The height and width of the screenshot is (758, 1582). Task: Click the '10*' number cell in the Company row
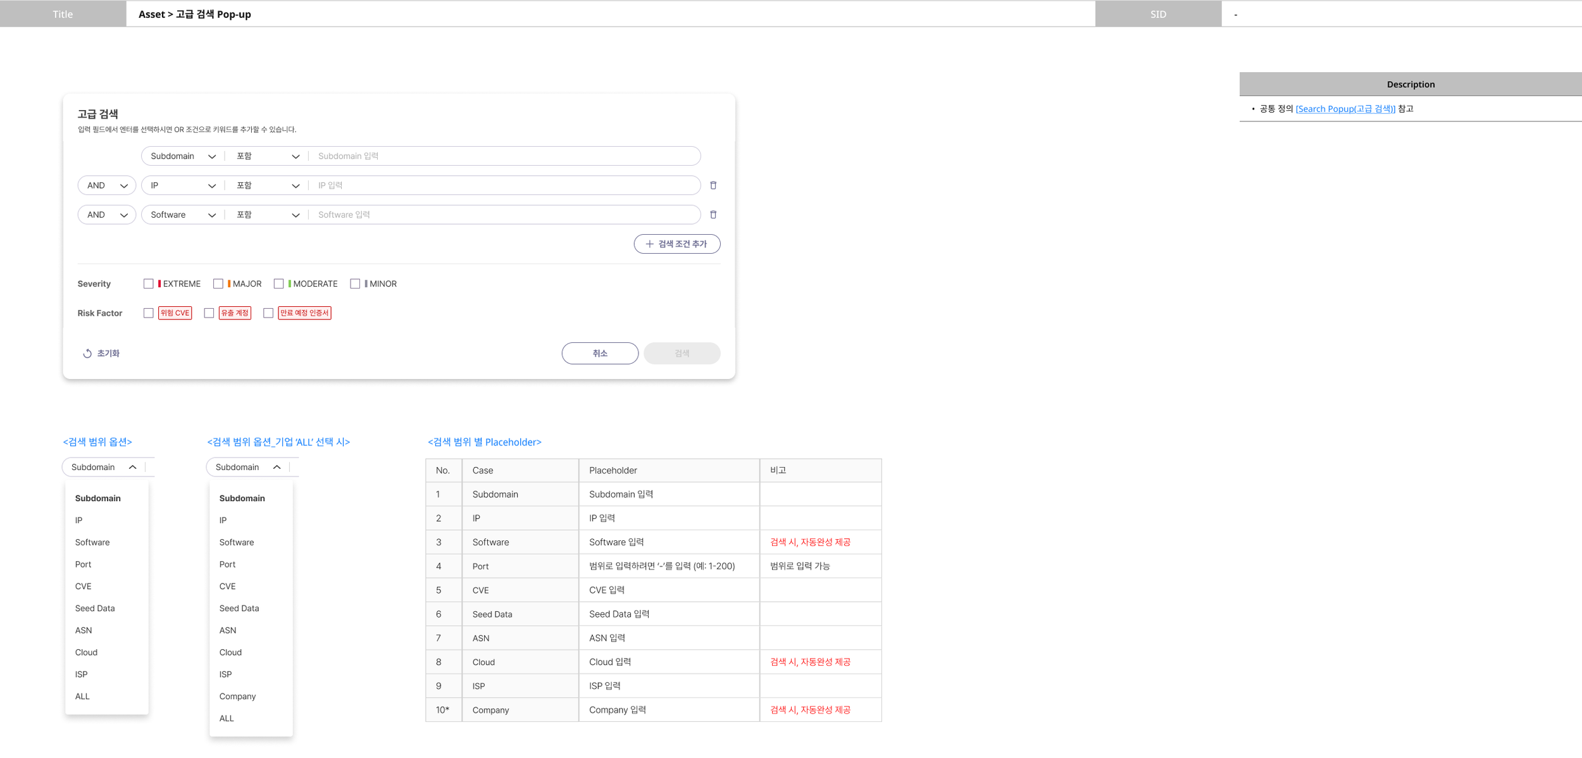(x=444, y=710)
